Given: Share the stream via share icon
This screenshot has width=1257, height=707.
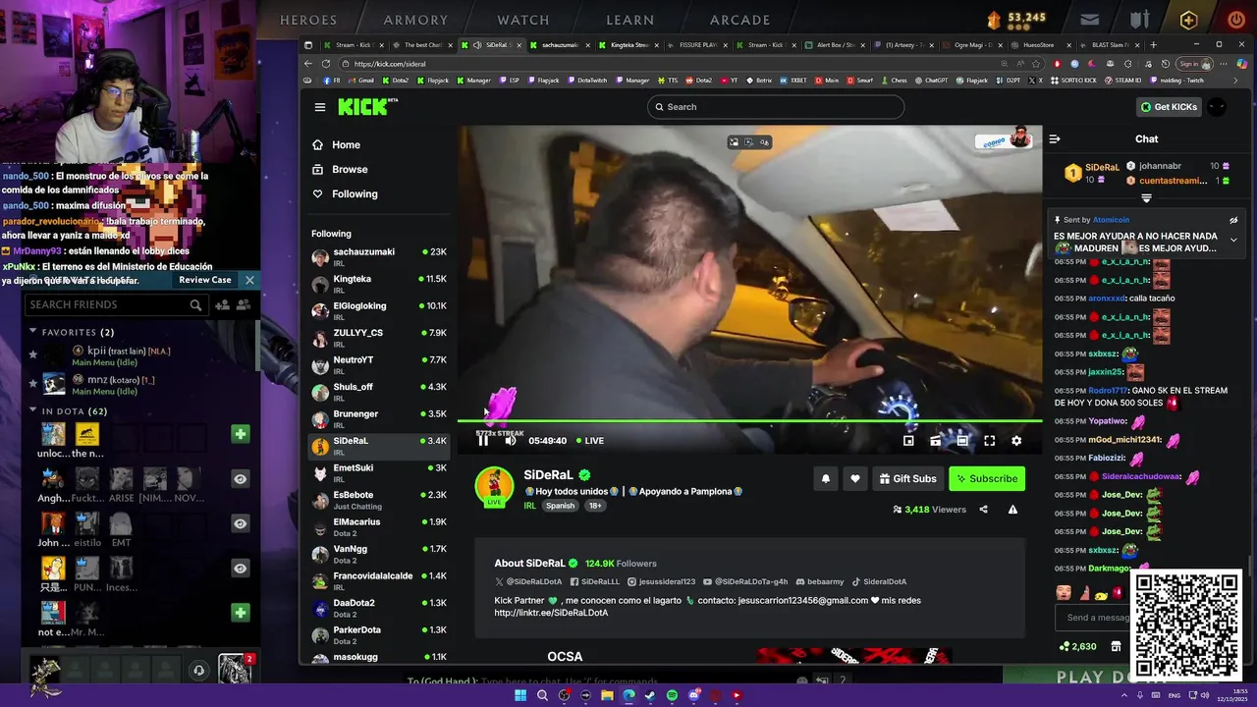Looking at the screenshot, I should [983, 510].
